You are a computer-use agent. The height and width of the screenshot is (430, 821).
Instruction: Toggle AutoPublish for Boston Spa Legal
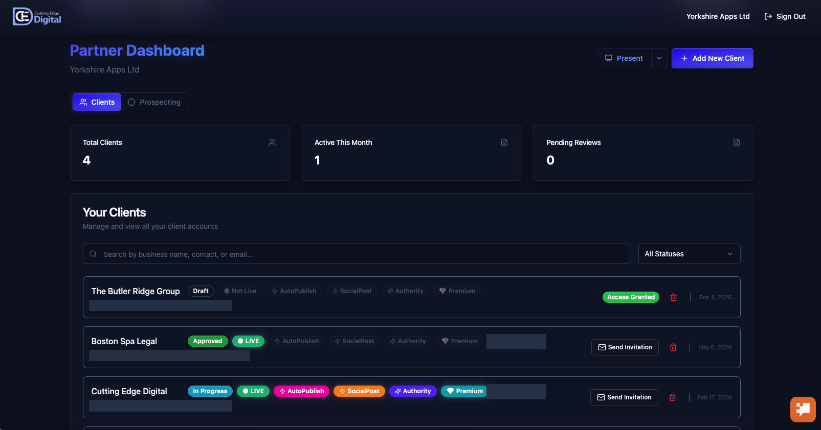297,341
